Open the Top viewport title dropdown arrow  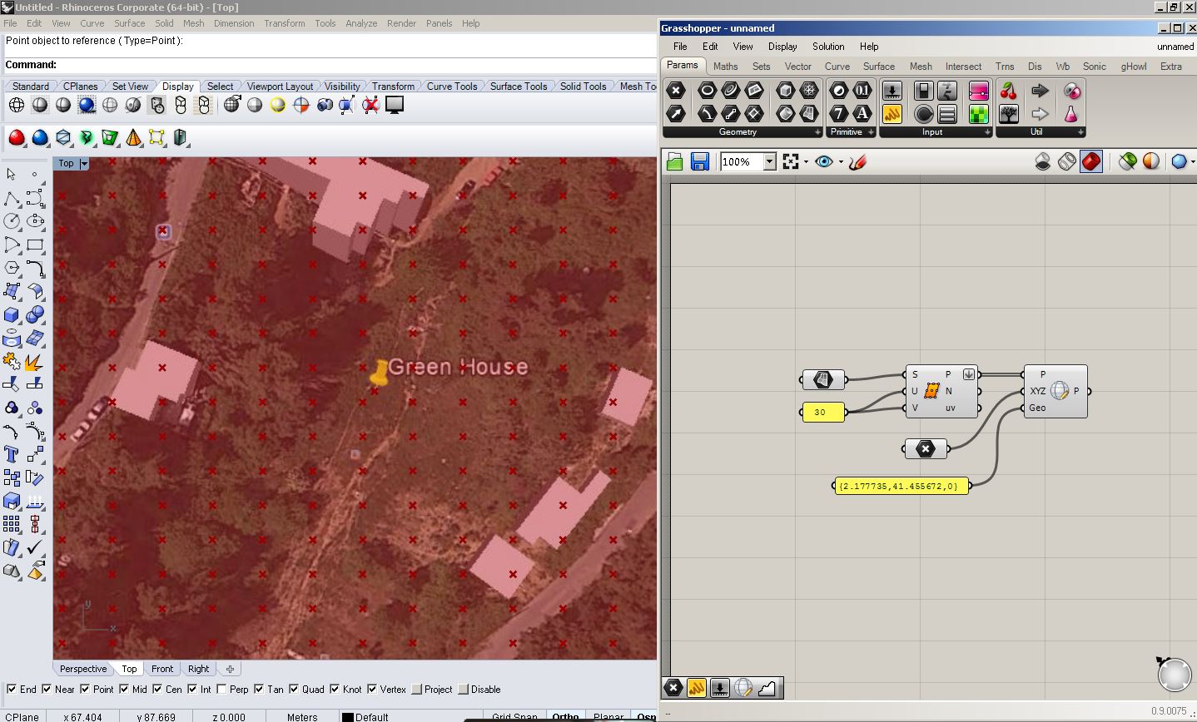point(84,164)
